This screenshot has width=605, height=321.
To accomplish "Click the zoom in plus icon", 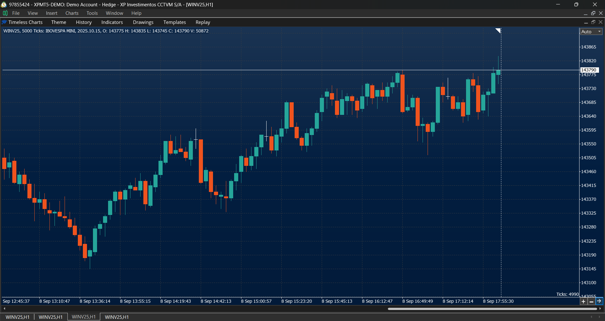I will coord(584,301).
